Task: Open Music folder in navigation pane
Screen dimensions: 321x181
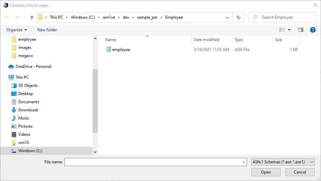Action: (24, 118)
